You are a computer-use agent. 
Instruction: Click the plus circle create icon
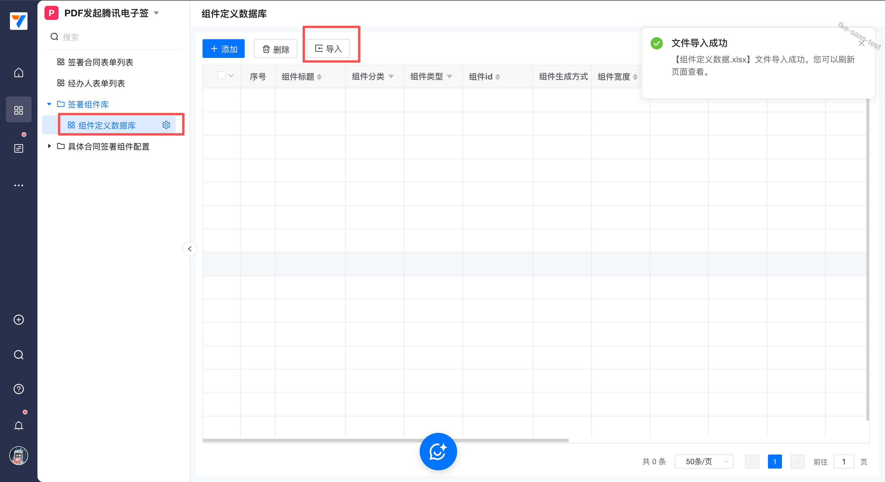tap(18, 320)
